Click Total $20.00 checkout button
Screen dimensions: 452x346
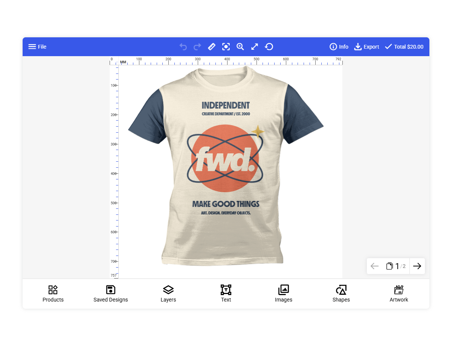(404, 47)
